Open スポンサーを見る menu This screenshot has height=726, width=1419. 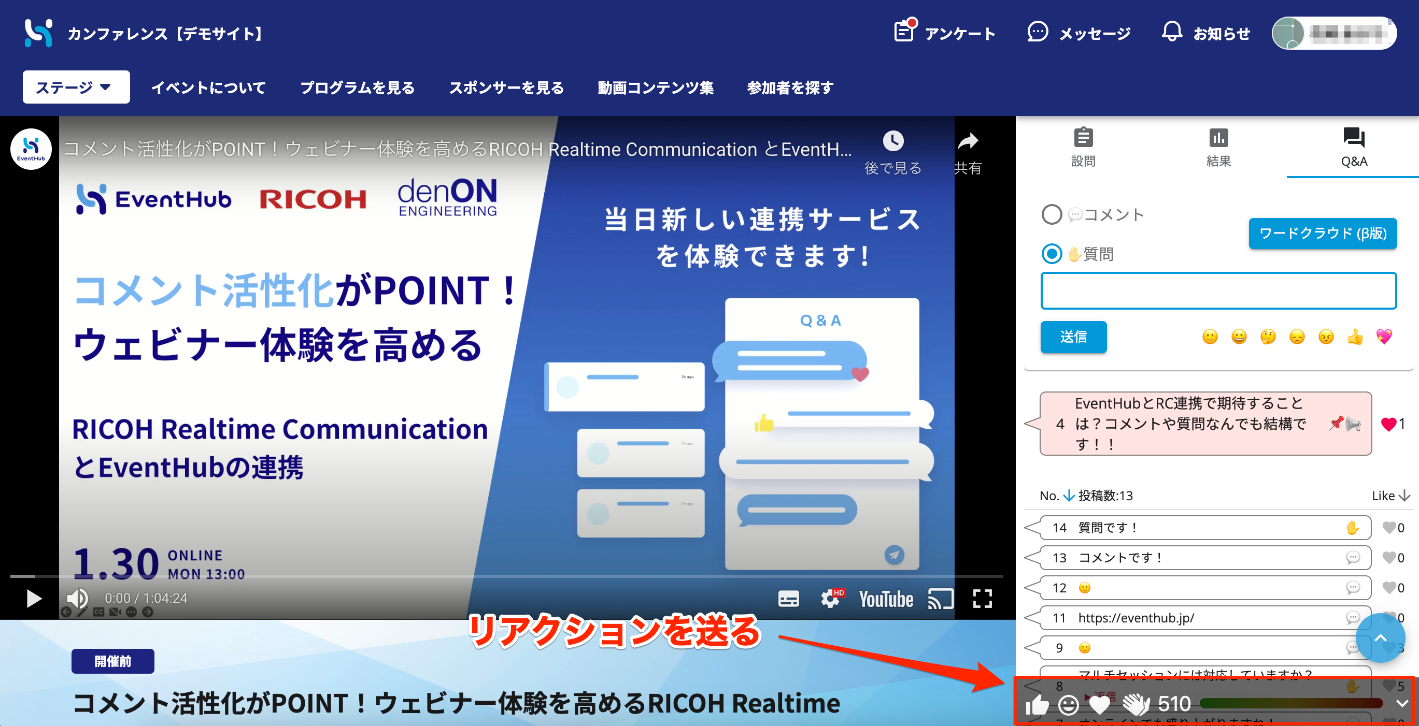tap(506, 88)
